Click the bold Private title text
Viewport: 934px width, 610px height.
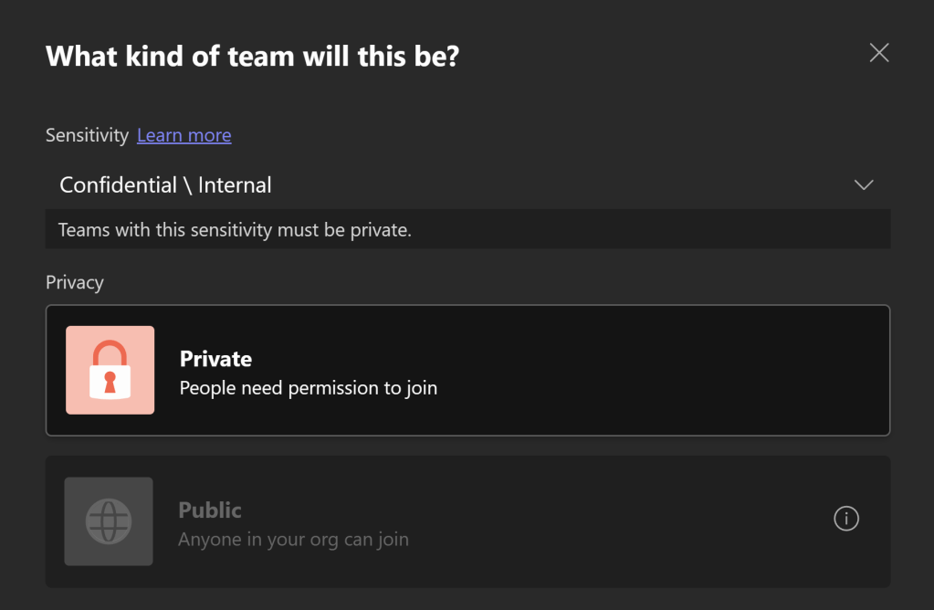pos(215,359)
